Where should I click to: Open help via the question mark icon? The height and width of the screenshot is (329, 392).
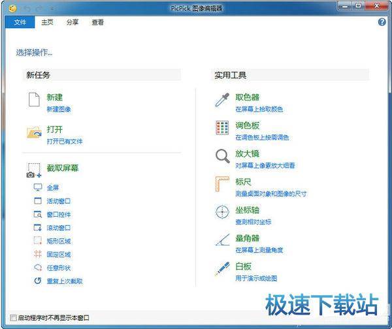[x=382, y=22]
